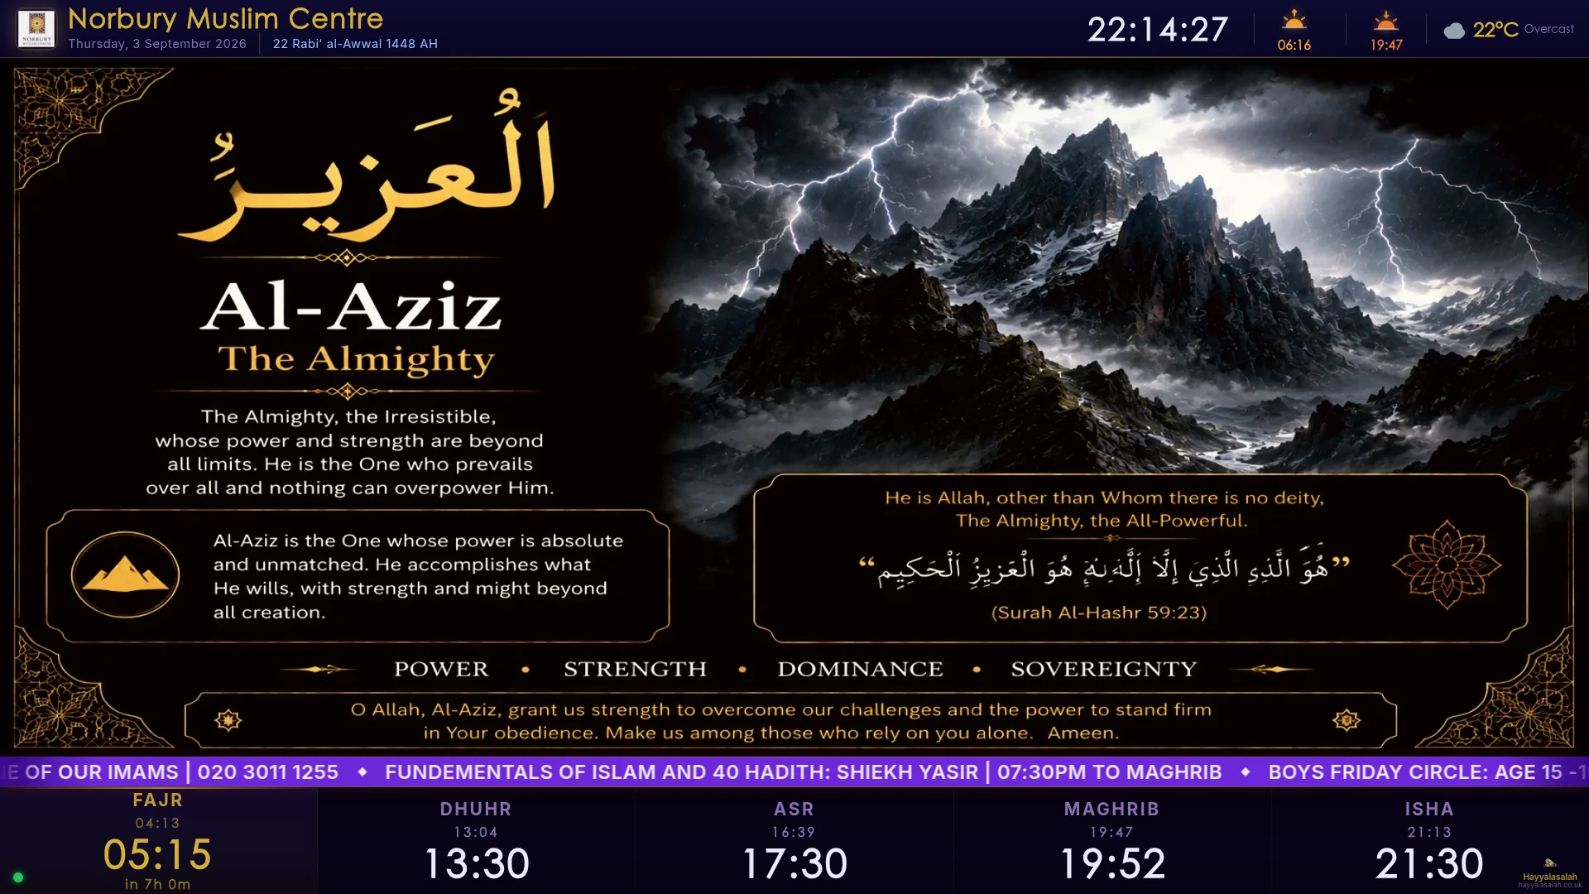Click the star ornament left of the dua

[228, 720]
